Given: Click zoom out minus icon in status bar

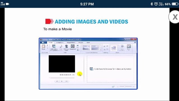Looking at the screenshot, I should pos(118,86).
